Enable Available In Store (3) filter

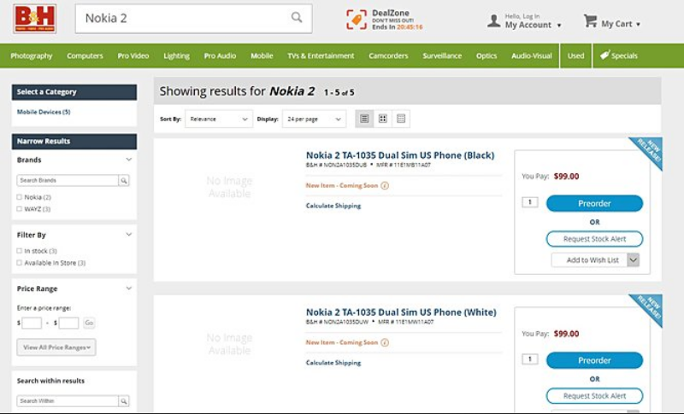click(x=19, y=263)
